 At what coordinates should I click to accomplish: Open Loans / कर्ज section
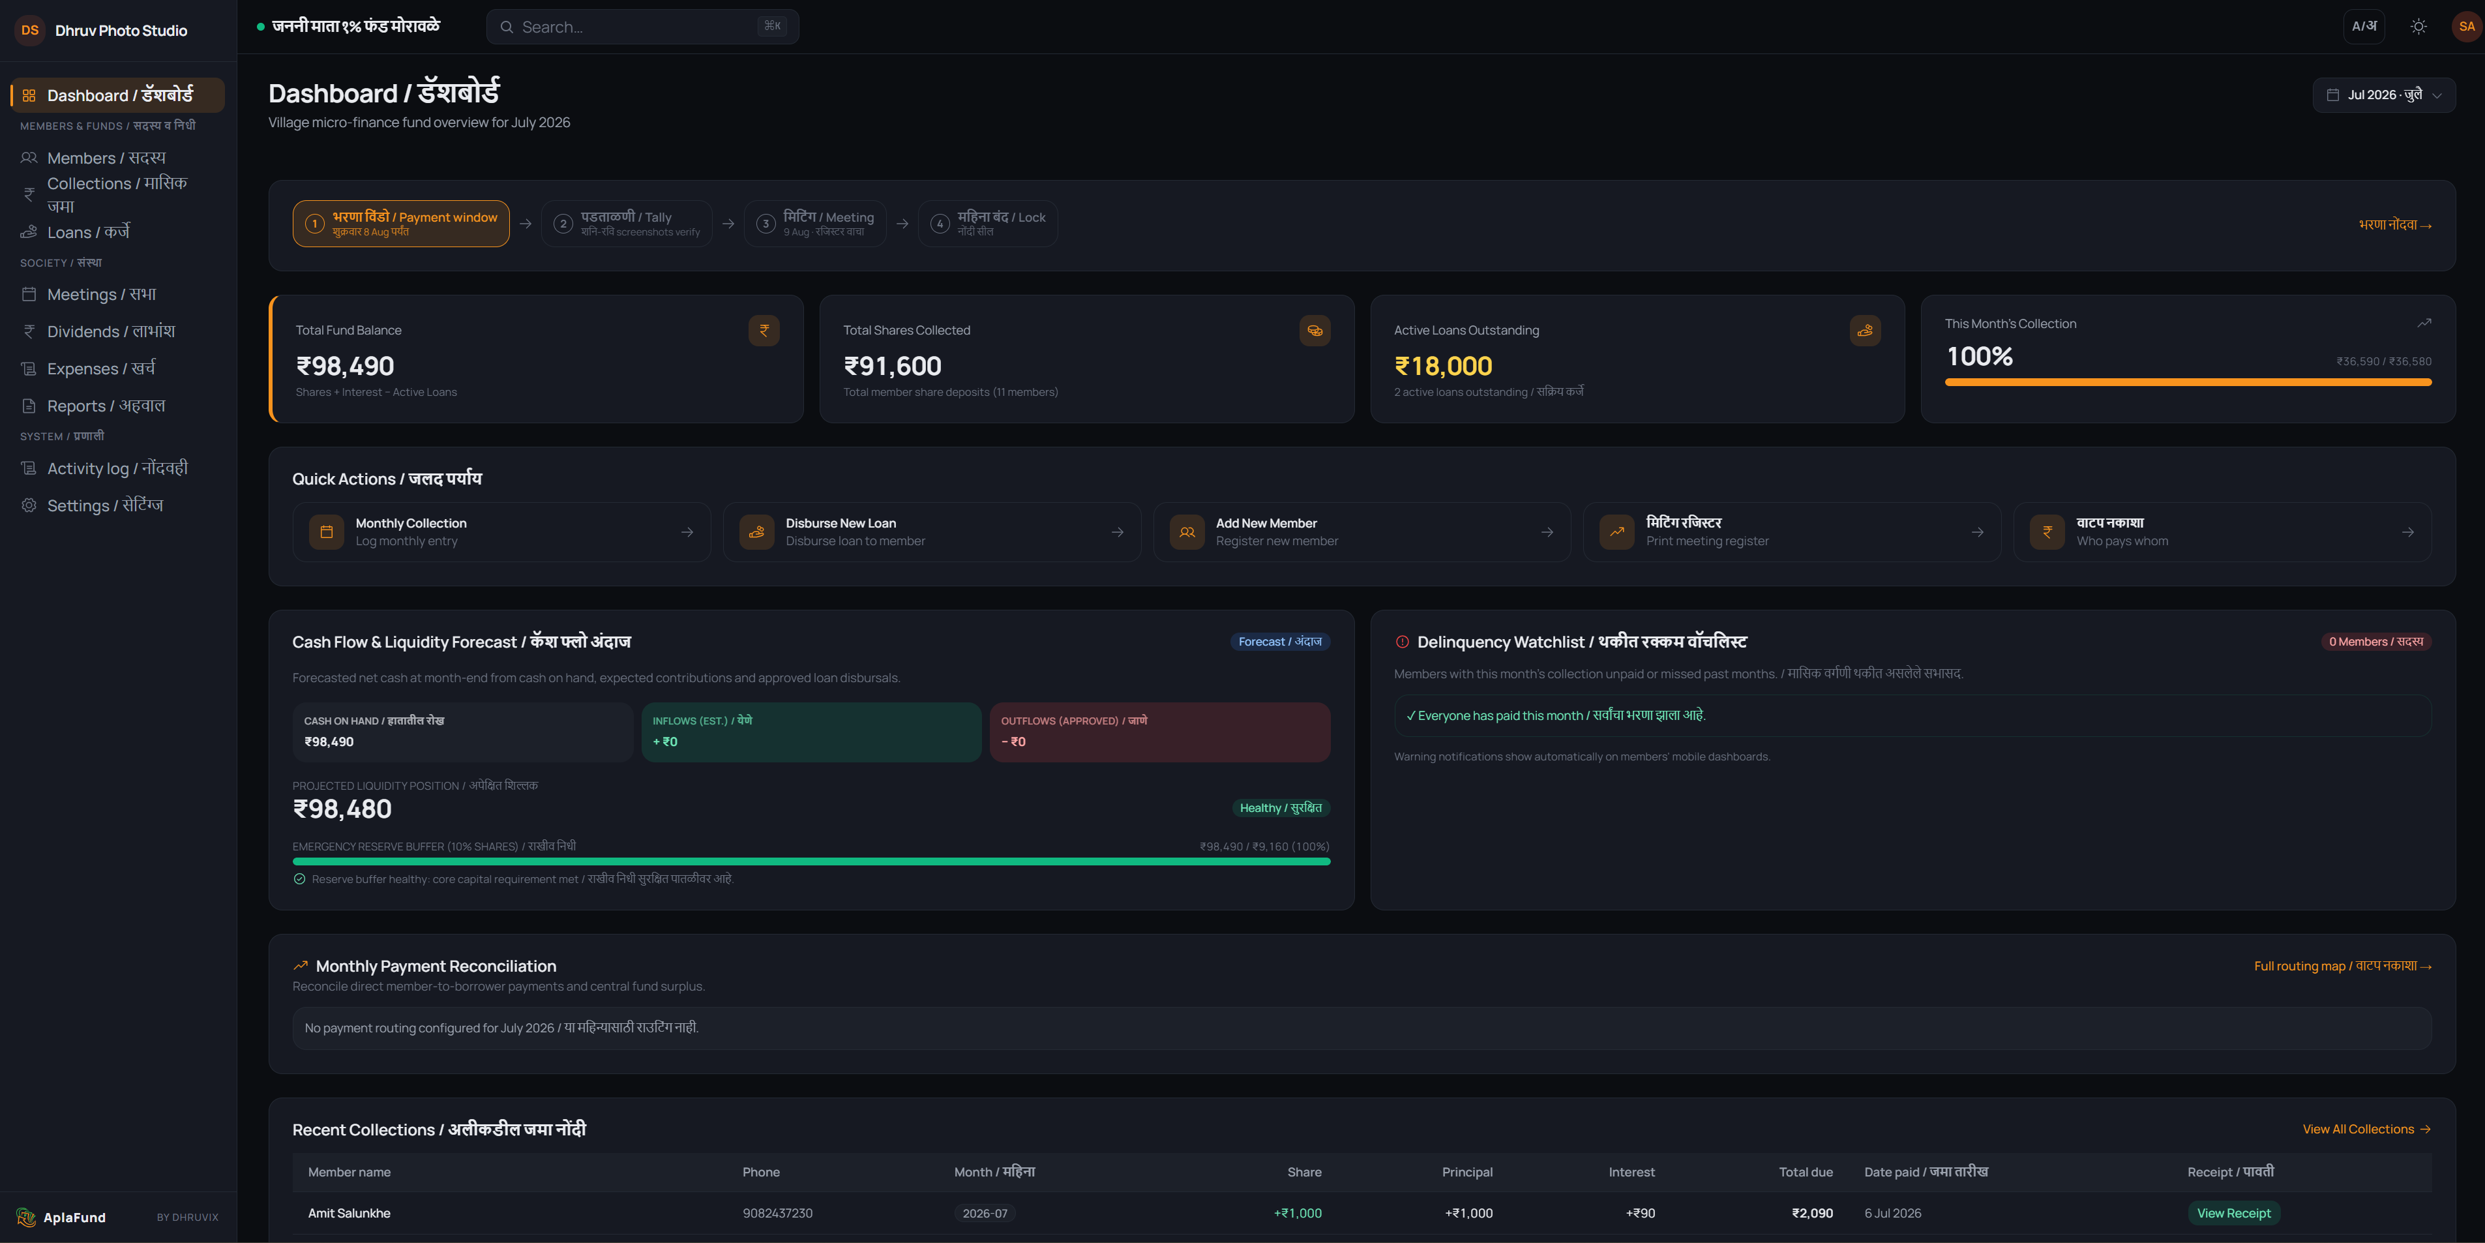[x=117, y=232]
